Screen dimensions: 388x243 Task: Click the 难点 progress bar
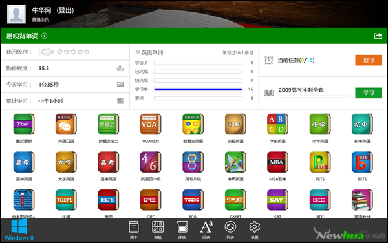[x=198, y=98]
